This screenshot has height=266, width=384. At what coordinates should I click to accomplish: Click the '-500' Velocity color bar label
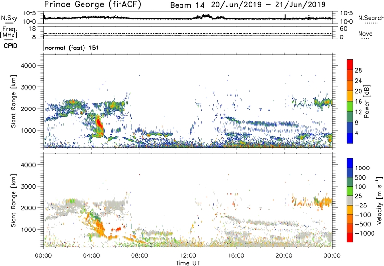pos(363,224)
